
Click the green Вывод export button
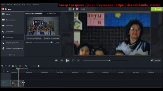pyautogui.click(x=157, y=9)
